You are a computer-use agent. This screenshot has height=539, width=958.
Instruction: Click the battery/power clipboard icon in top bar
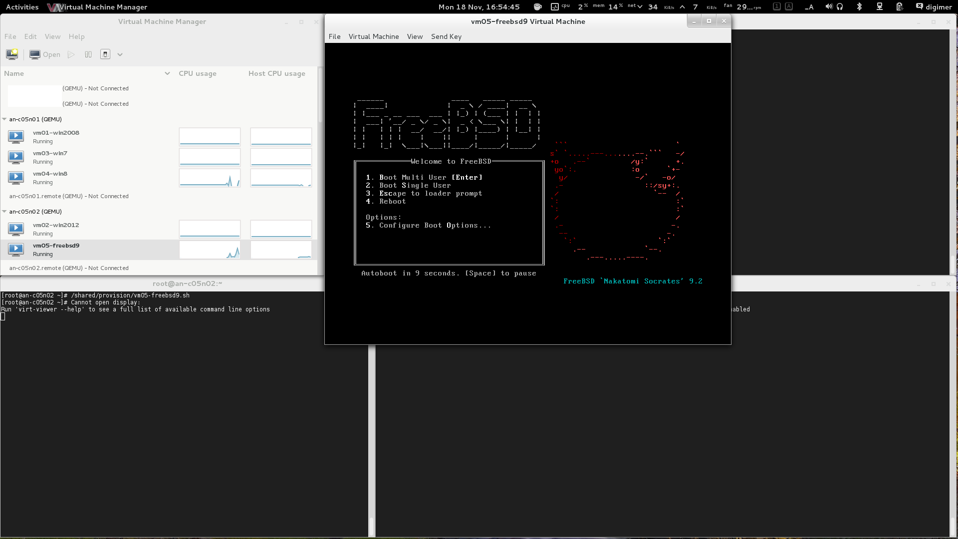899,7
